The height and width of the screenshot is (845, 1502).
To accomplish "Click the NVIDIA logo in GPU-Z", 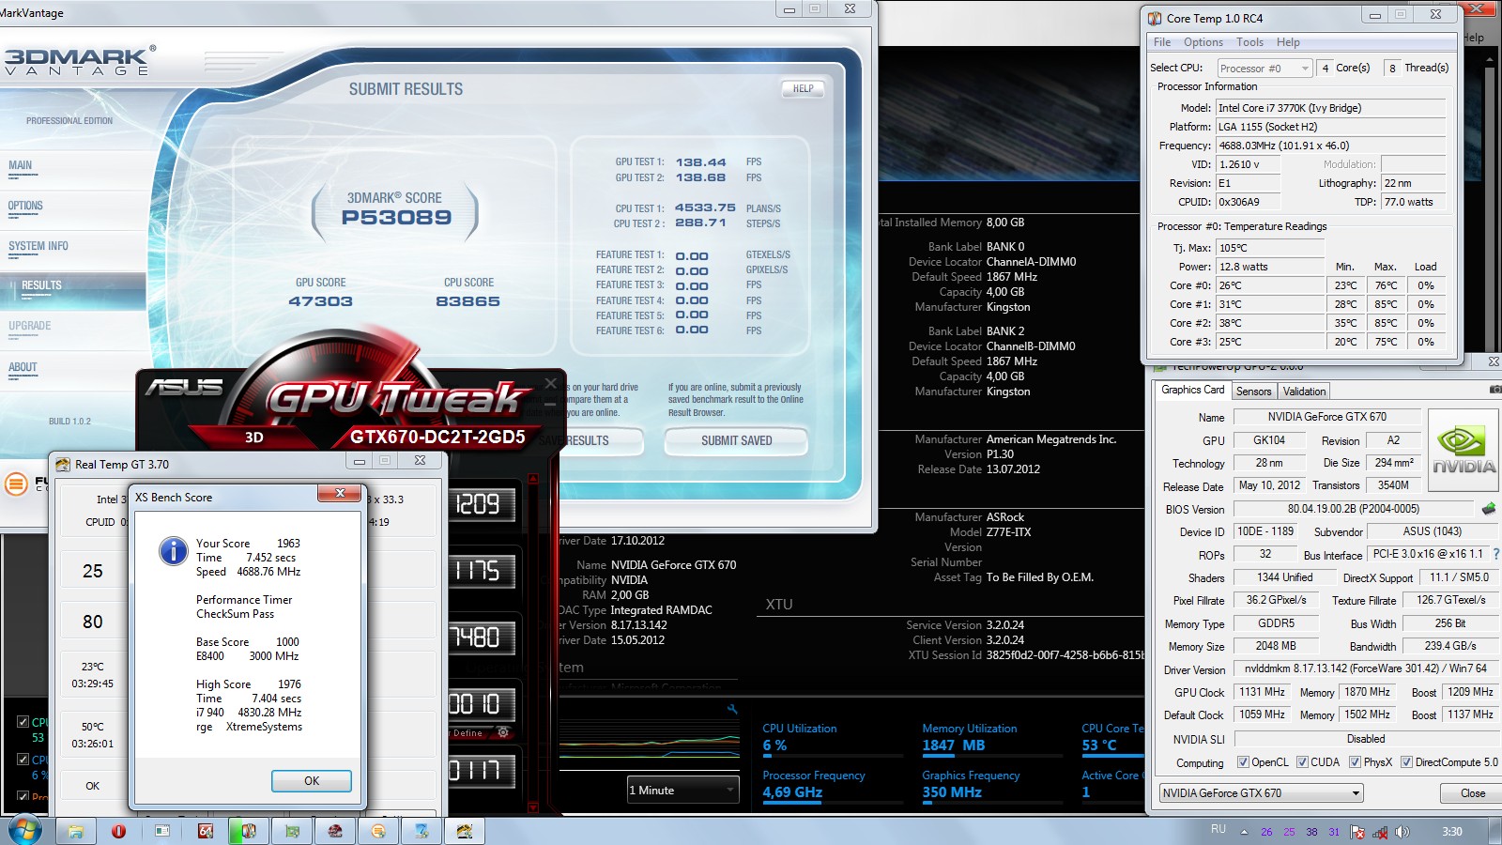I will coord(1464,450).
